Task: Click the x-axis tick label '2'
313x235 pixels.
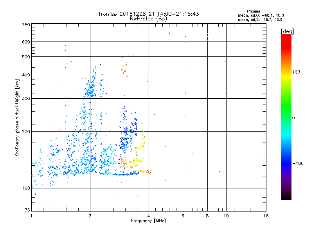Action: [x=90, y=216]
